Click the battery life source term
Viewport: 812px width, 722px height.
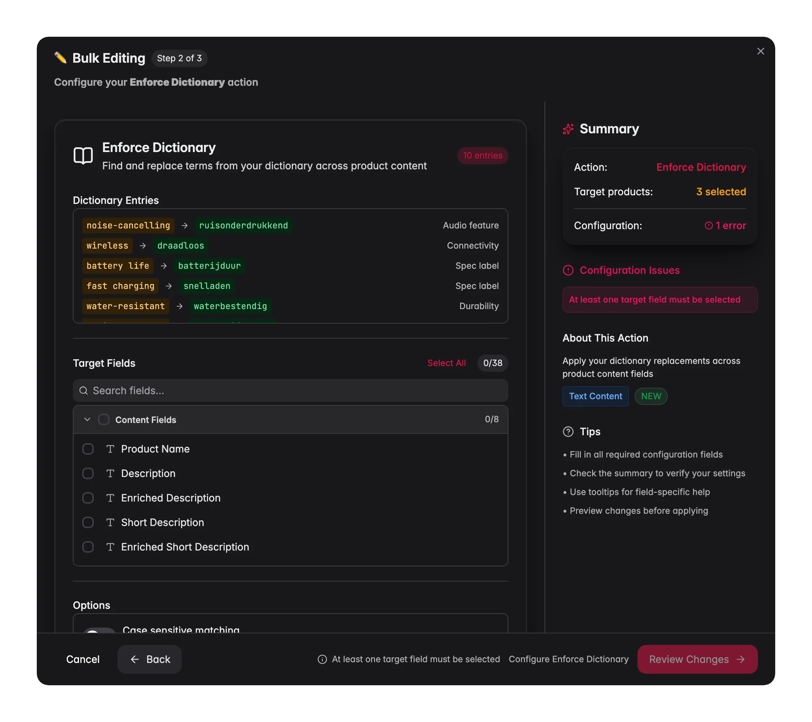pos(118,266)
